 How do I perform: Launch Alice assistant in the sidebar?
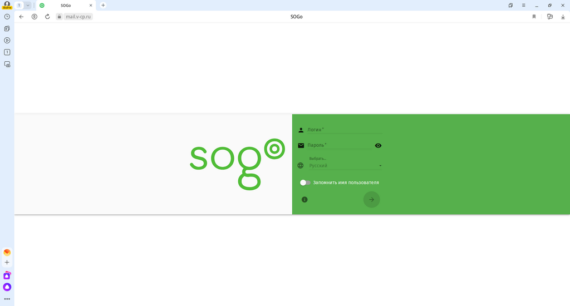coord(7,287)
